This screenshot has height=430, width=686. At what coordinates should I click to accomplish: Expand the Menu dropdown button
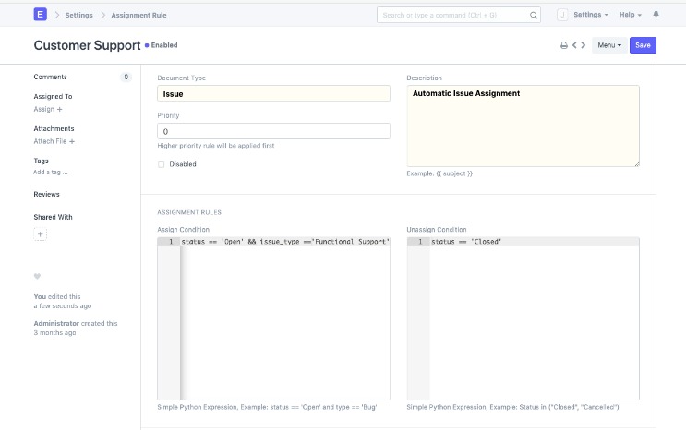click(609, 45)
